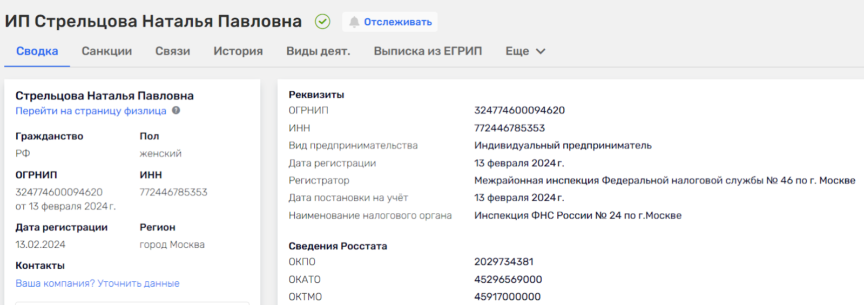Click the ОКАТО code 45296569000
The image size is (864, 305).
pyautogui.click(x=508, y=280)
